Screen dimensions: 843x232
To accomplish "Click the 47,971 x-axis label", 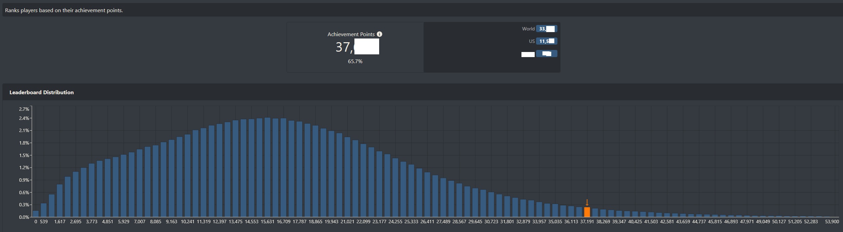I will click(x=747, y=222).
